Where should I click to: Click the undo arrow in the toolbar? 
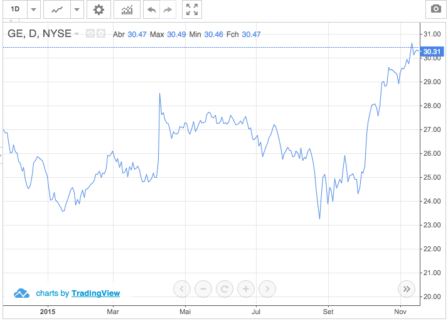(x=151, y=9)
